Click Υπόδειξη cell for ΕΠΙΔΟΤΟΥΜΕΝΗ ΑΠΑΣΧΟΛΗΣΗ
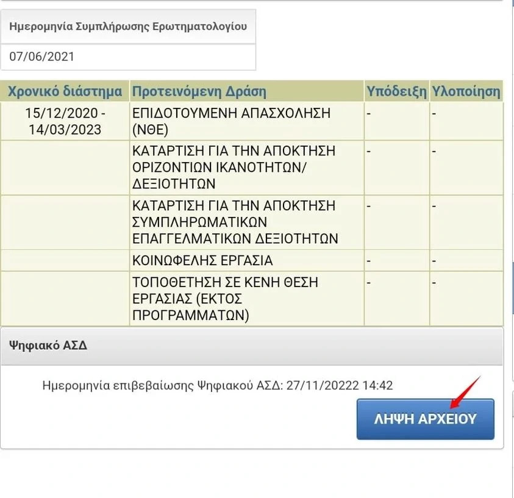 (x=396, y=121)
